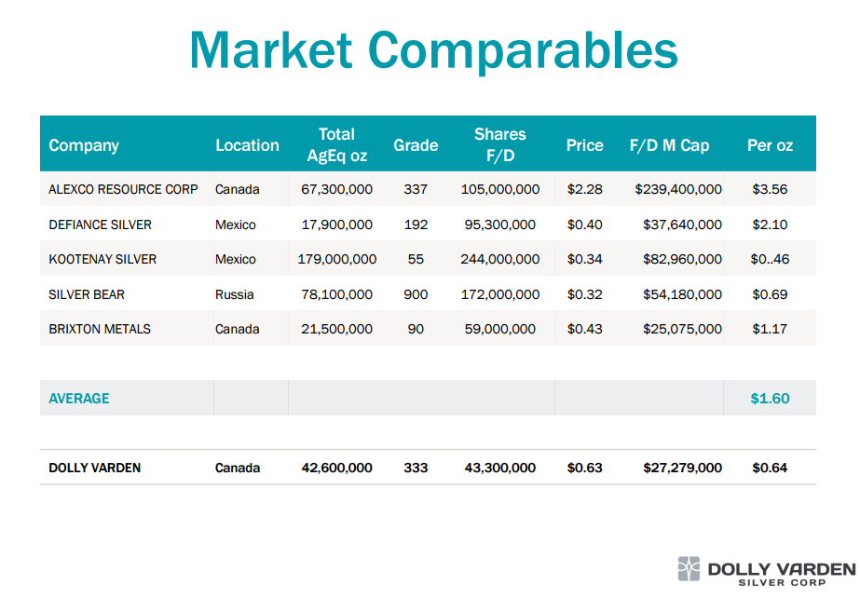Click Canada location for Alexco
Image resolution: width=860 pixels, height=598 pixels.
point(238,189)
